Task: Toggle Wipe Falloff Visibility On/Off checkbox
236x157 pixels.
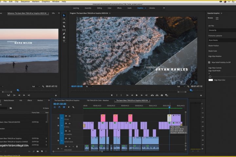Action: 209,62
